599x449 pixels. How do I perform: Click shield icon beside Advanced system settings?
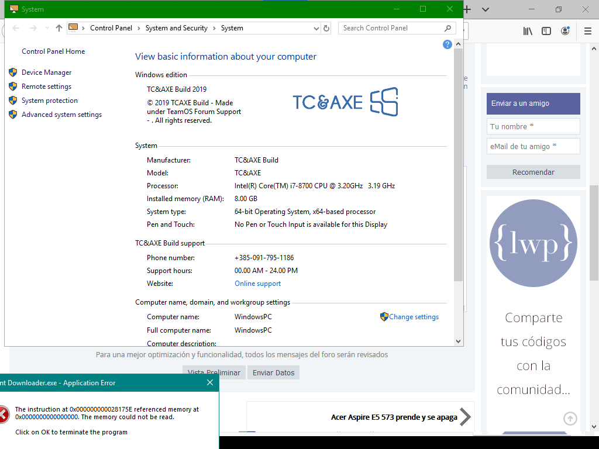point(13,115)
